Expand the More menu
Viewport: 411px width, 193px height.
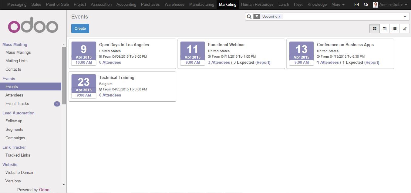tap(338, 5)
